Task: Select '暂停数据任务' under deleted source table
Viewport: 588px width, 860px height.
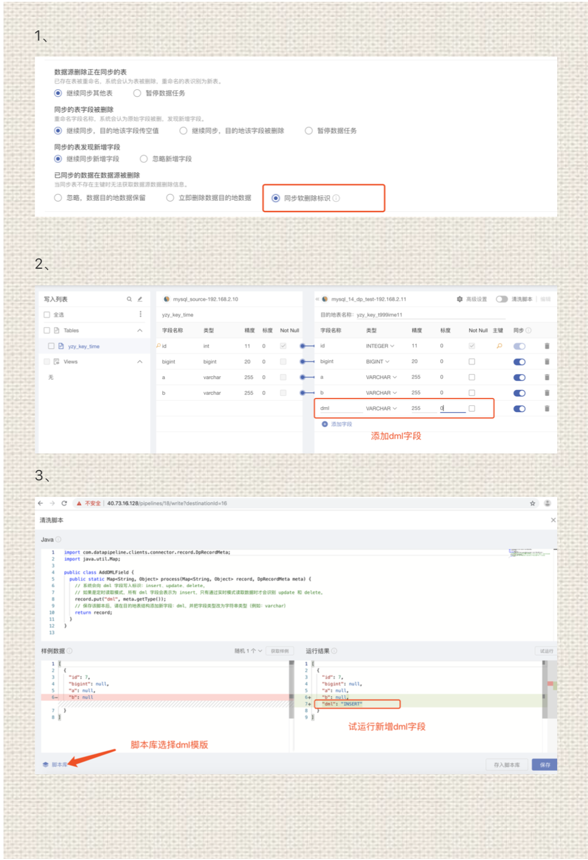Action: click(137, 93)
